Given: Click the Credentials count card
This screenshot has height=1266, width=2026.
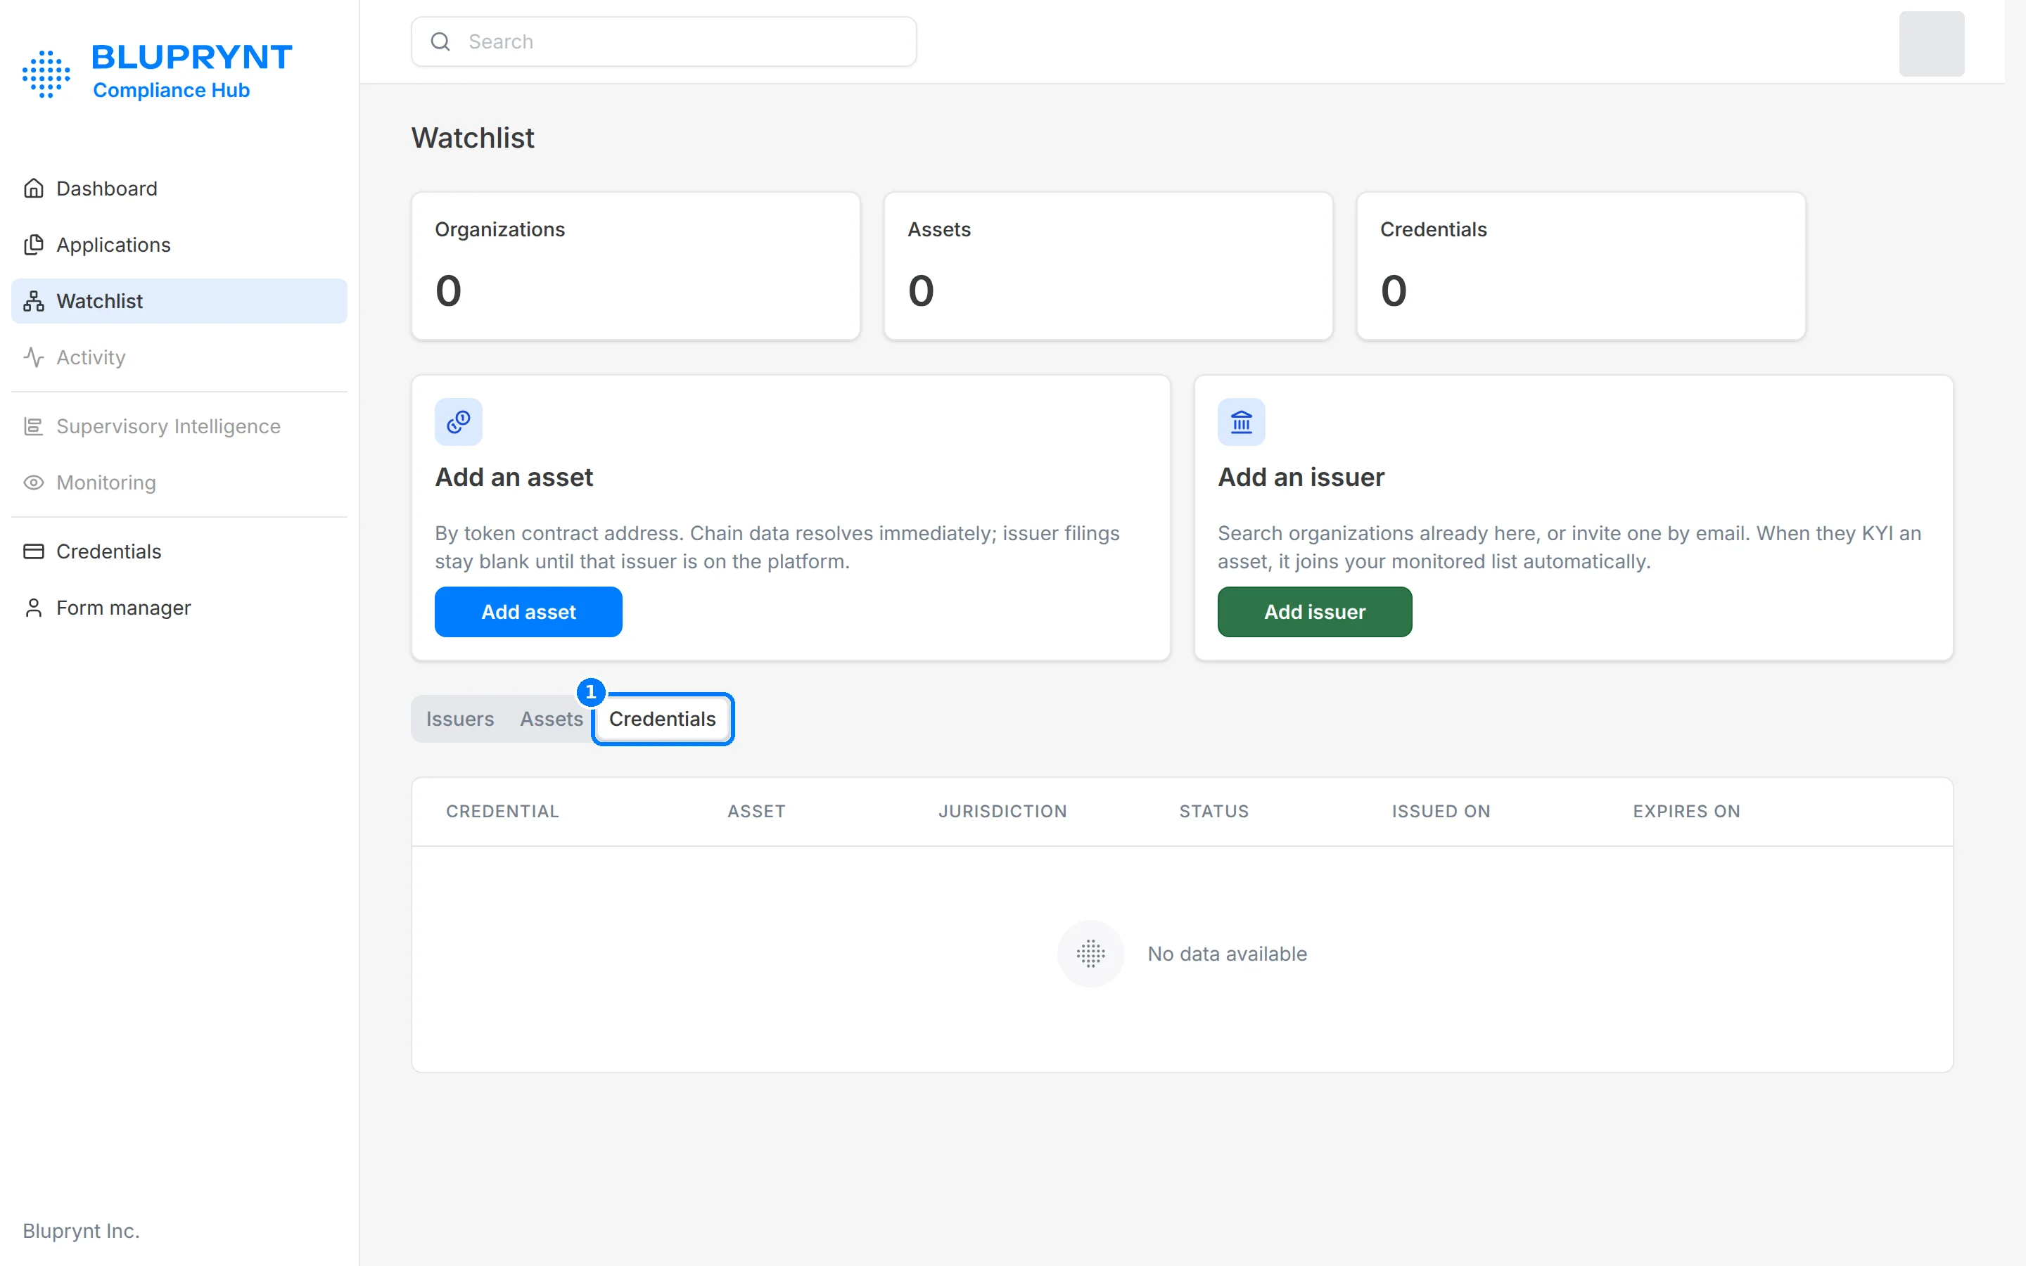Looking at the screenshot, I should coord(1580,267).
